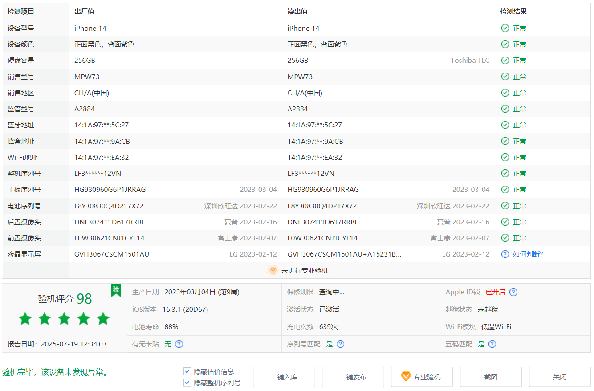The image size is (594, 391).
Task: Select factory battery serial F8Y30830Q4D217X72
Action: pos(109,206)
